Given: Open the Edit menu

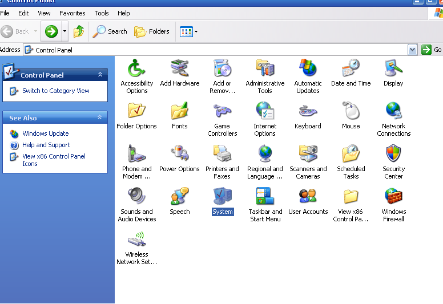Looking at the screenshot, I should tap(23, 13).
